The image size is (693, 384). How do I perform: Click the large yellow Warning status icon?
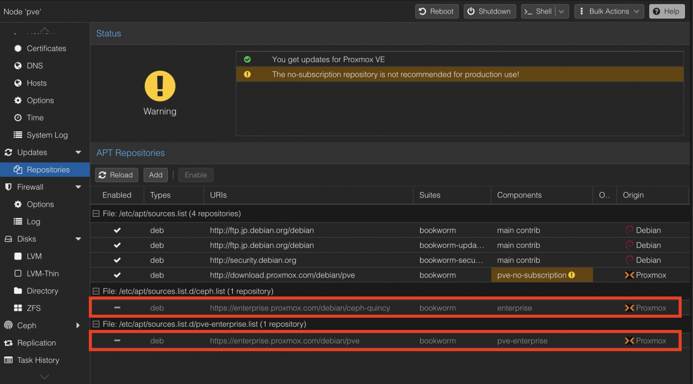point(160,87)
